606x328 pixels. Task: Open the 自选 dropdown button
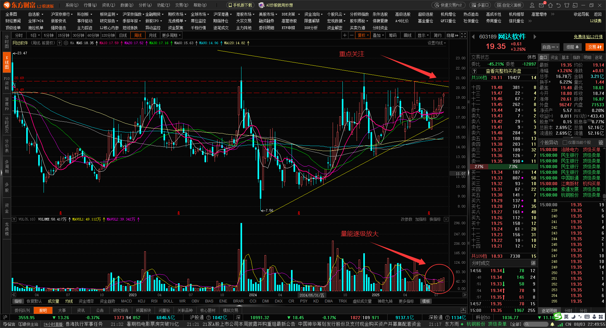[550, 47]
